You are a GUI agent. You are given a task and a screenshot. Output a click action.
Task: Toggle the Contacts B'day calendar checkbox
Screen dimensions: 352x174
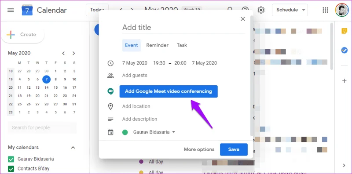[11, 169]
